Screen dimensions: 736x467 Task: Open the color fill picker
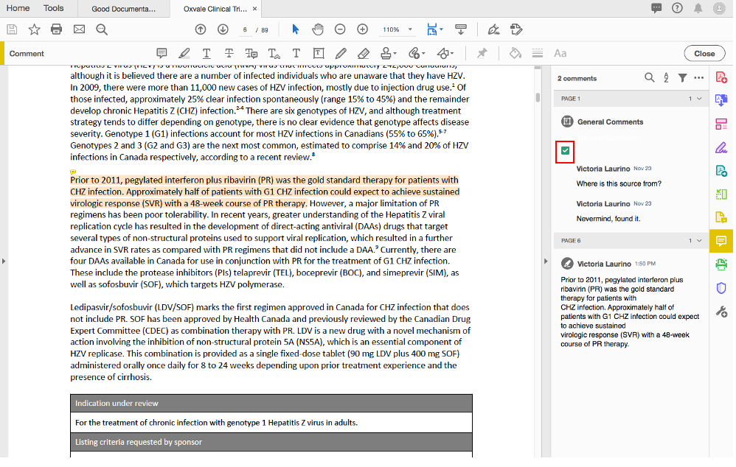(x=515, y=54)
